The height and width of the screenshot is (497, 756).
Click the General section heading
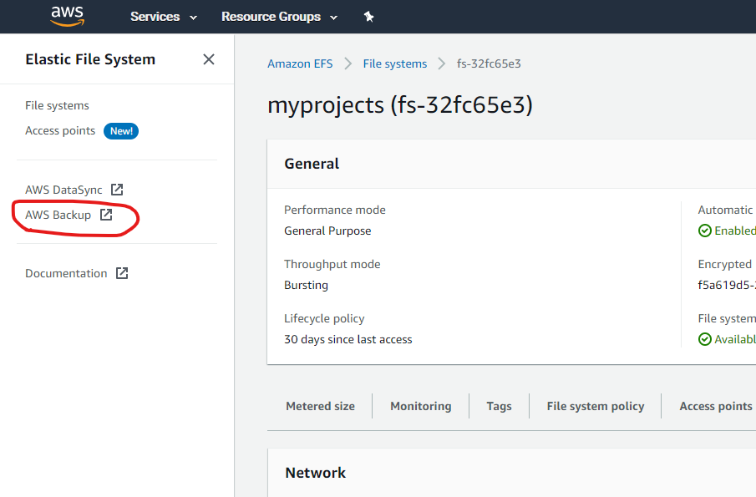tap(312, 164)
